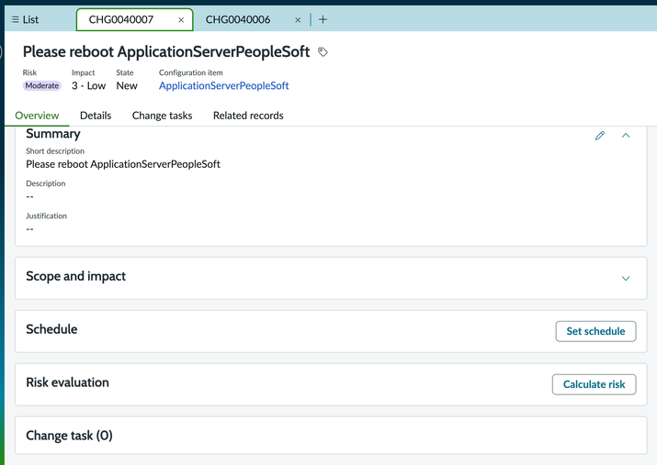The height and width of the screenshot is (465, 657).
Task: Click the tag icon beside the title
Action: coord(323,52)
